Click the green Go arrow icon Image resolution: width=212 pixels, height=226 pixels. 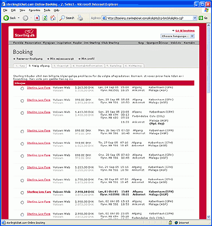[x=201, y=18]
